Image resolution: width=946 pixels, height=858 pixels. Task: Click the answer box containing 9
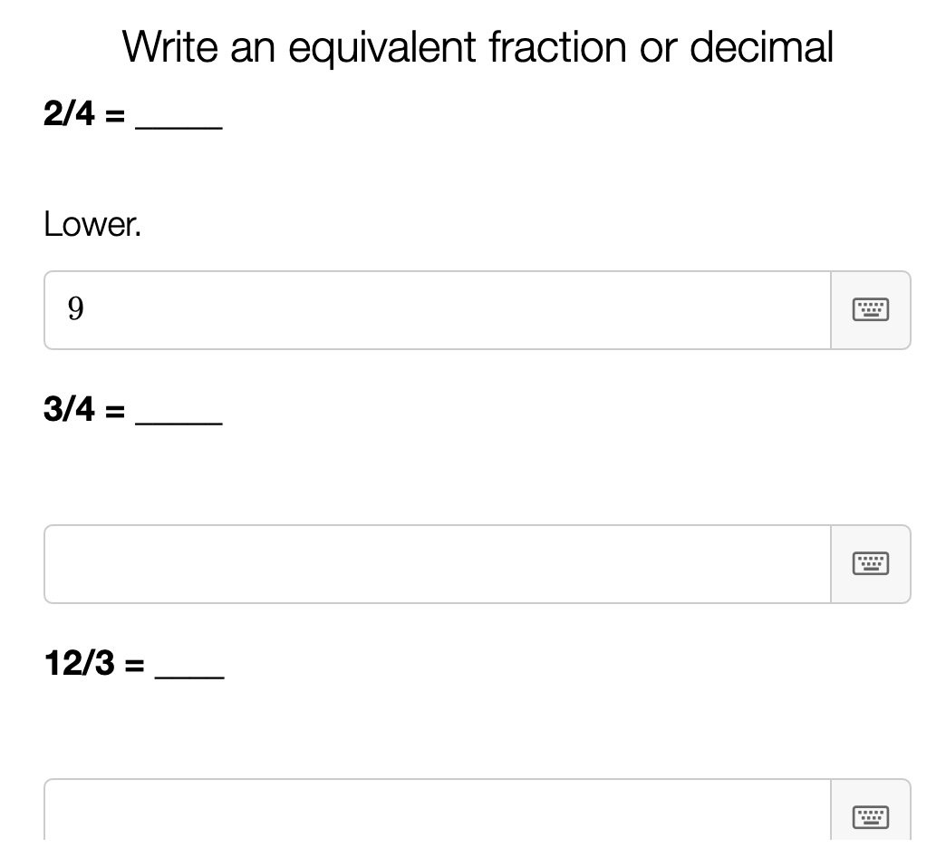pyautogui.click(x=437, y=310)
